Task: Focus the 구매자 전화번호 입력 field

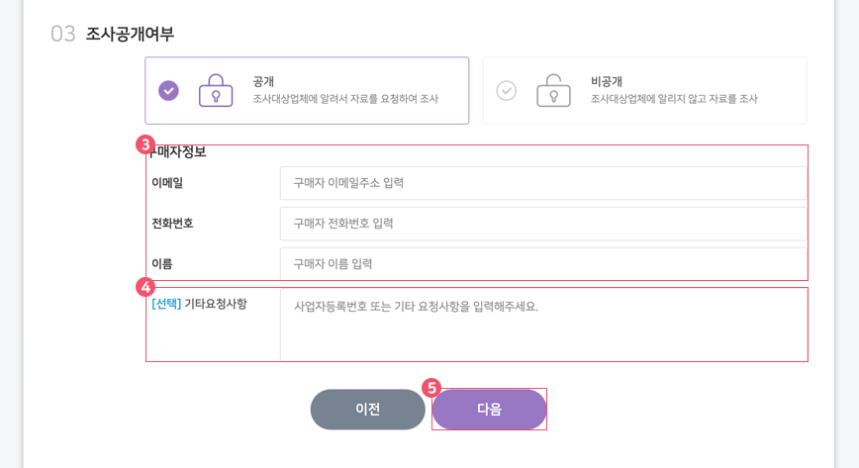Action: tap(543, 224)
